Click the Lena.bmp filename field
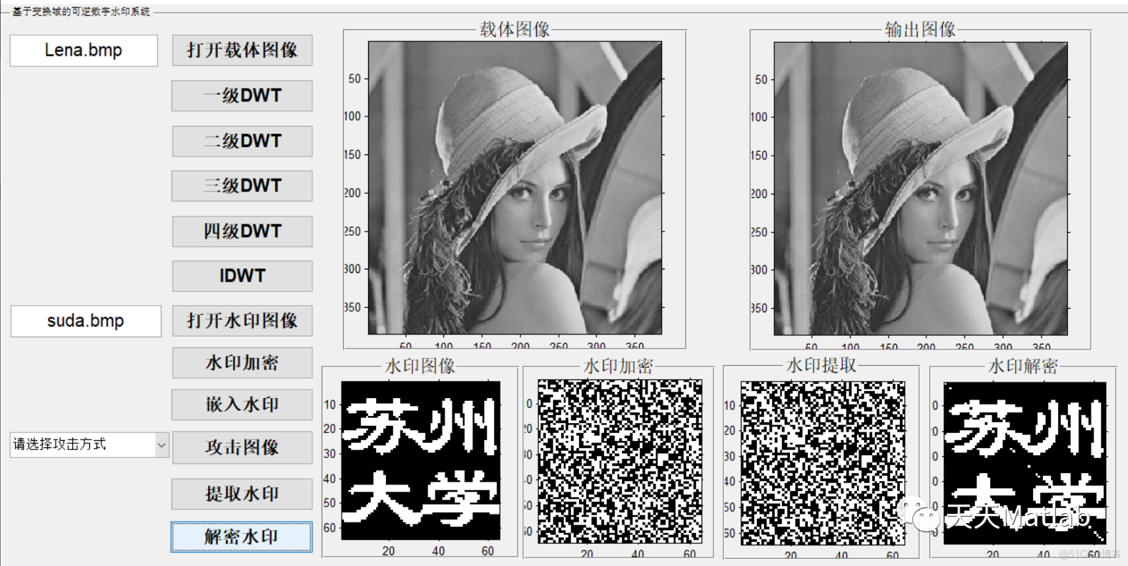Image resolution: width=1128 pixels, height=566 pixels. coord(84,51)
